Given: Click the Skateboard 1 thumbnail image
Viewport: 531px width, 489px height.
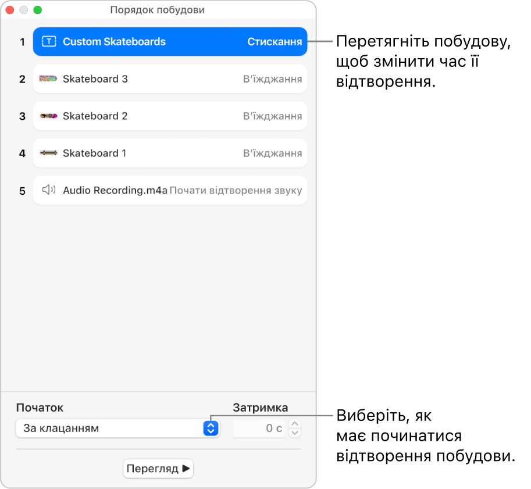Looking at the screenshot, I should 48,153.
